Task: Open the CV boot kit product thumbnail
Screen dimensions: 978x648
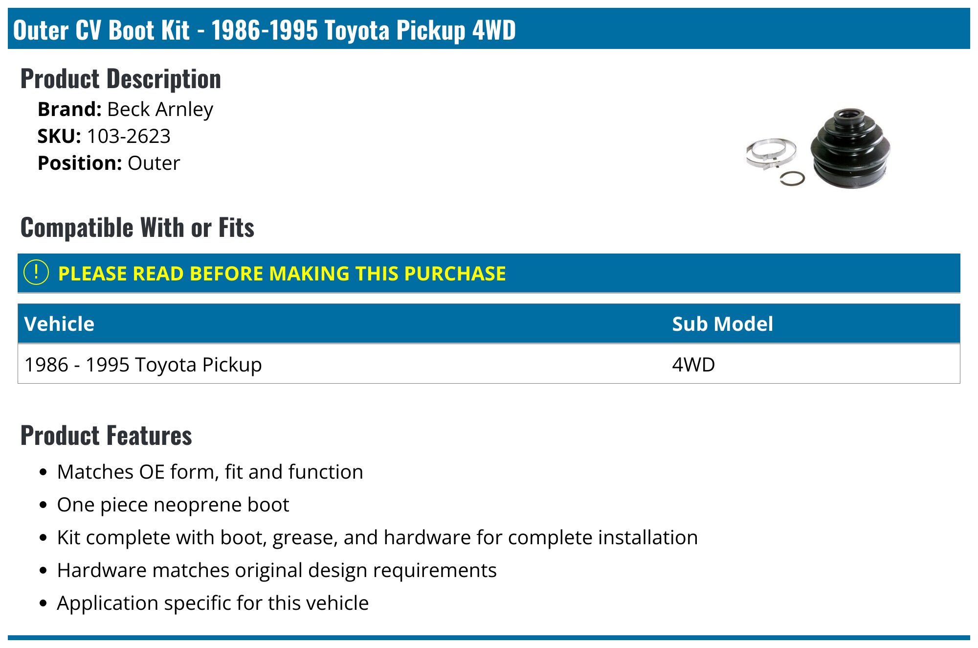Action: [x=819, y=148]
